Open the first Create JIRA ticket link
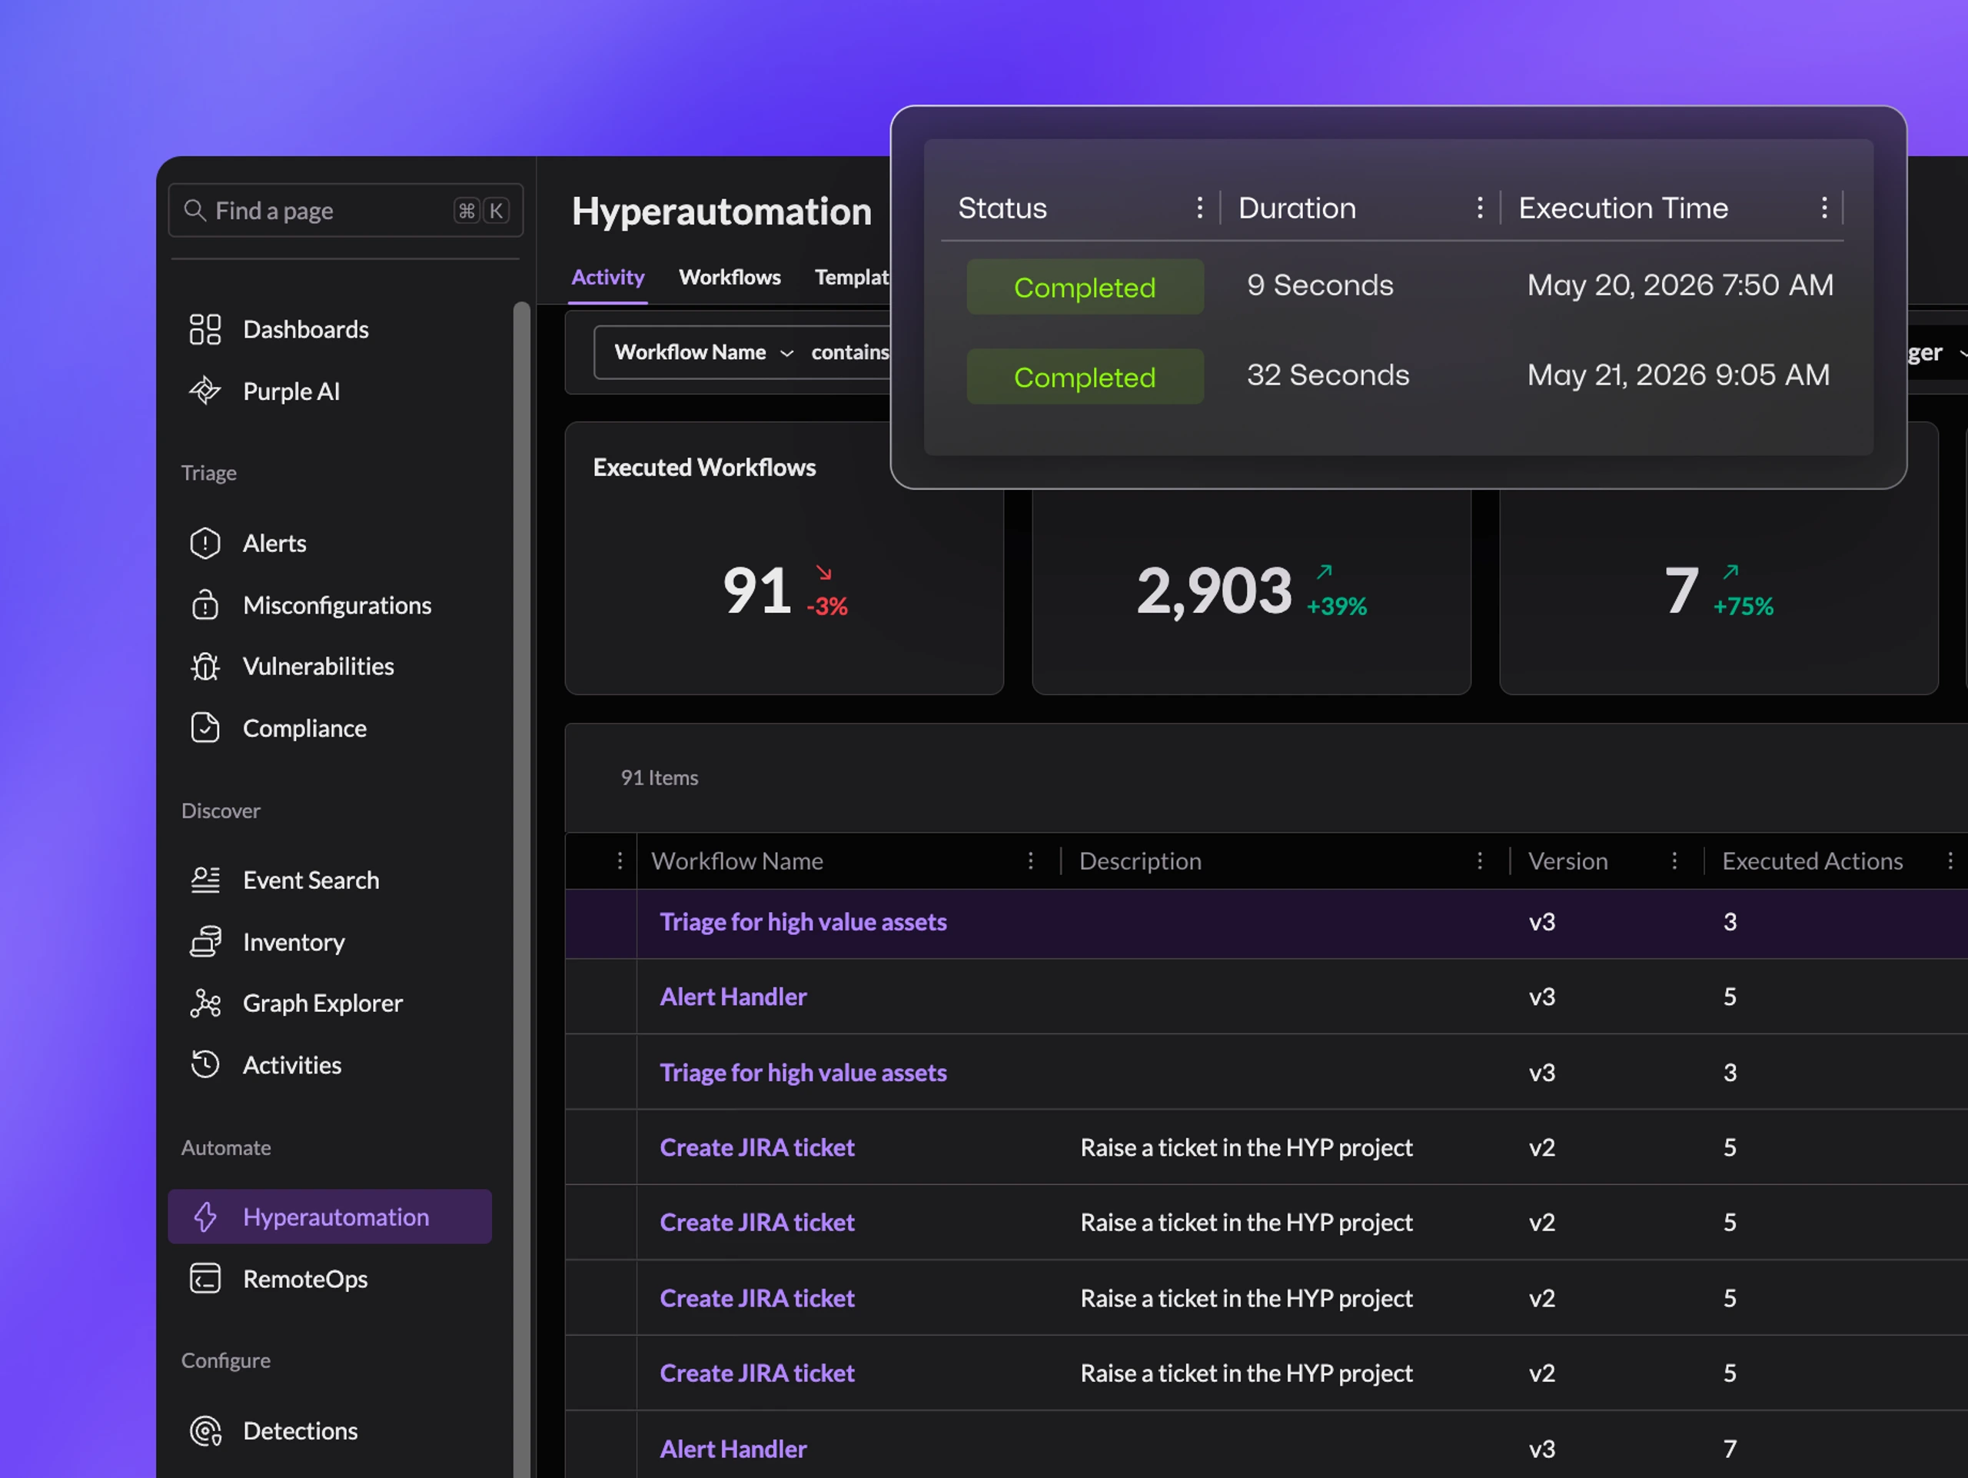The height and width of the screenshot is (1478, 1968). pyautogui.click(x=757, y=1147)
